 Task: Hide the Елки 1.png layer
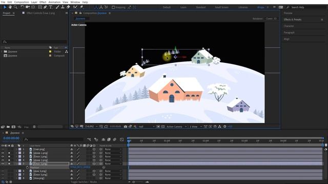point(3,156)
